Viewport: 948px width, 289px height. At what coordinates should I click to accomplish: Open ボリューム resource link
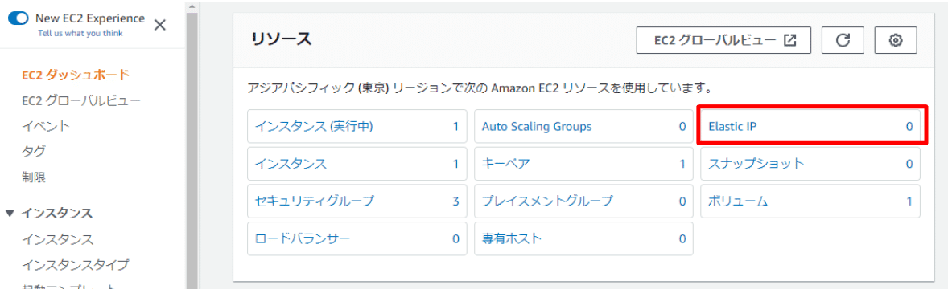[x=738, y=201]
